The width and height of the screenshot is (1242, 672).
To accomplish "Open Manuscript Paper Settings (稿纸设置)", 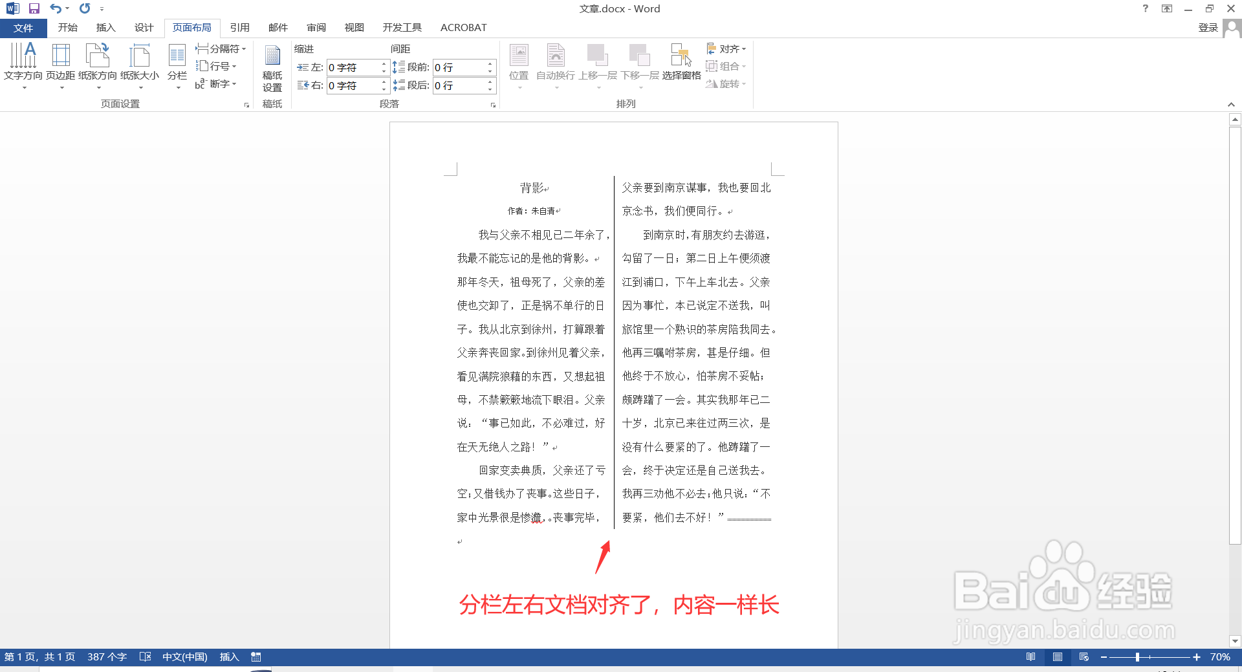I will pos(272,69).
